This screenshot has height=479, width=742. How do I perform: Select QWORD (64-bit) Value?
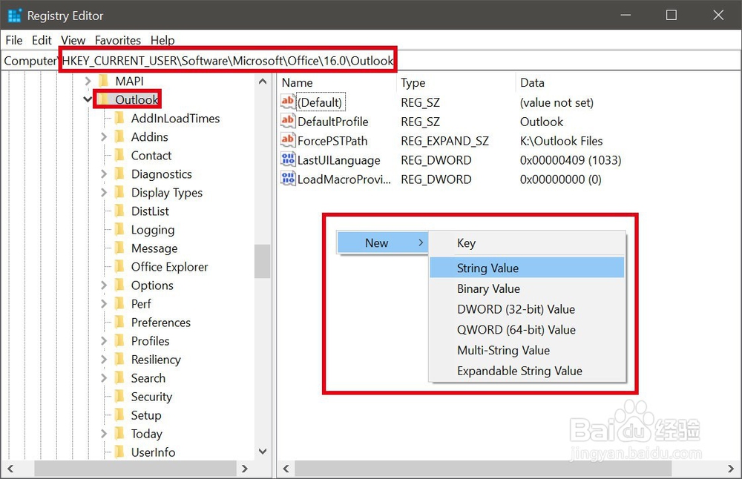[x=527, y=329]
